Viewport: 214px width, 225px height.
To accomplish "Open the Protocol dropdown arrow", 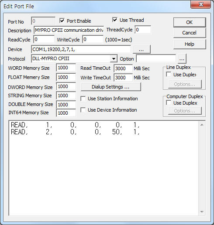I will point(114,59).
